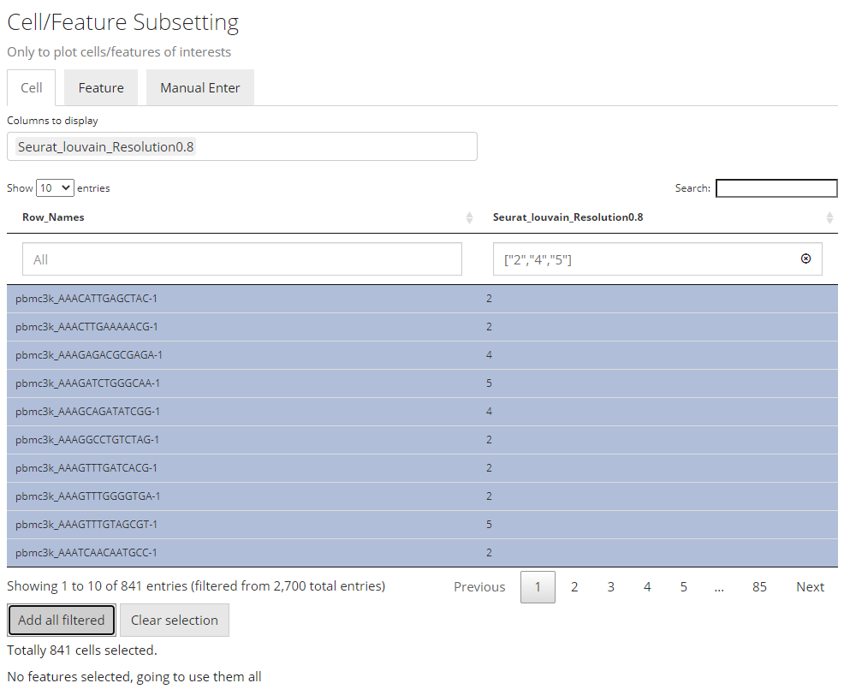Screen dimensions: 844x695
Task: Open the cluster filter box ["2","4","5"]
Action: (x=646, y=259)
